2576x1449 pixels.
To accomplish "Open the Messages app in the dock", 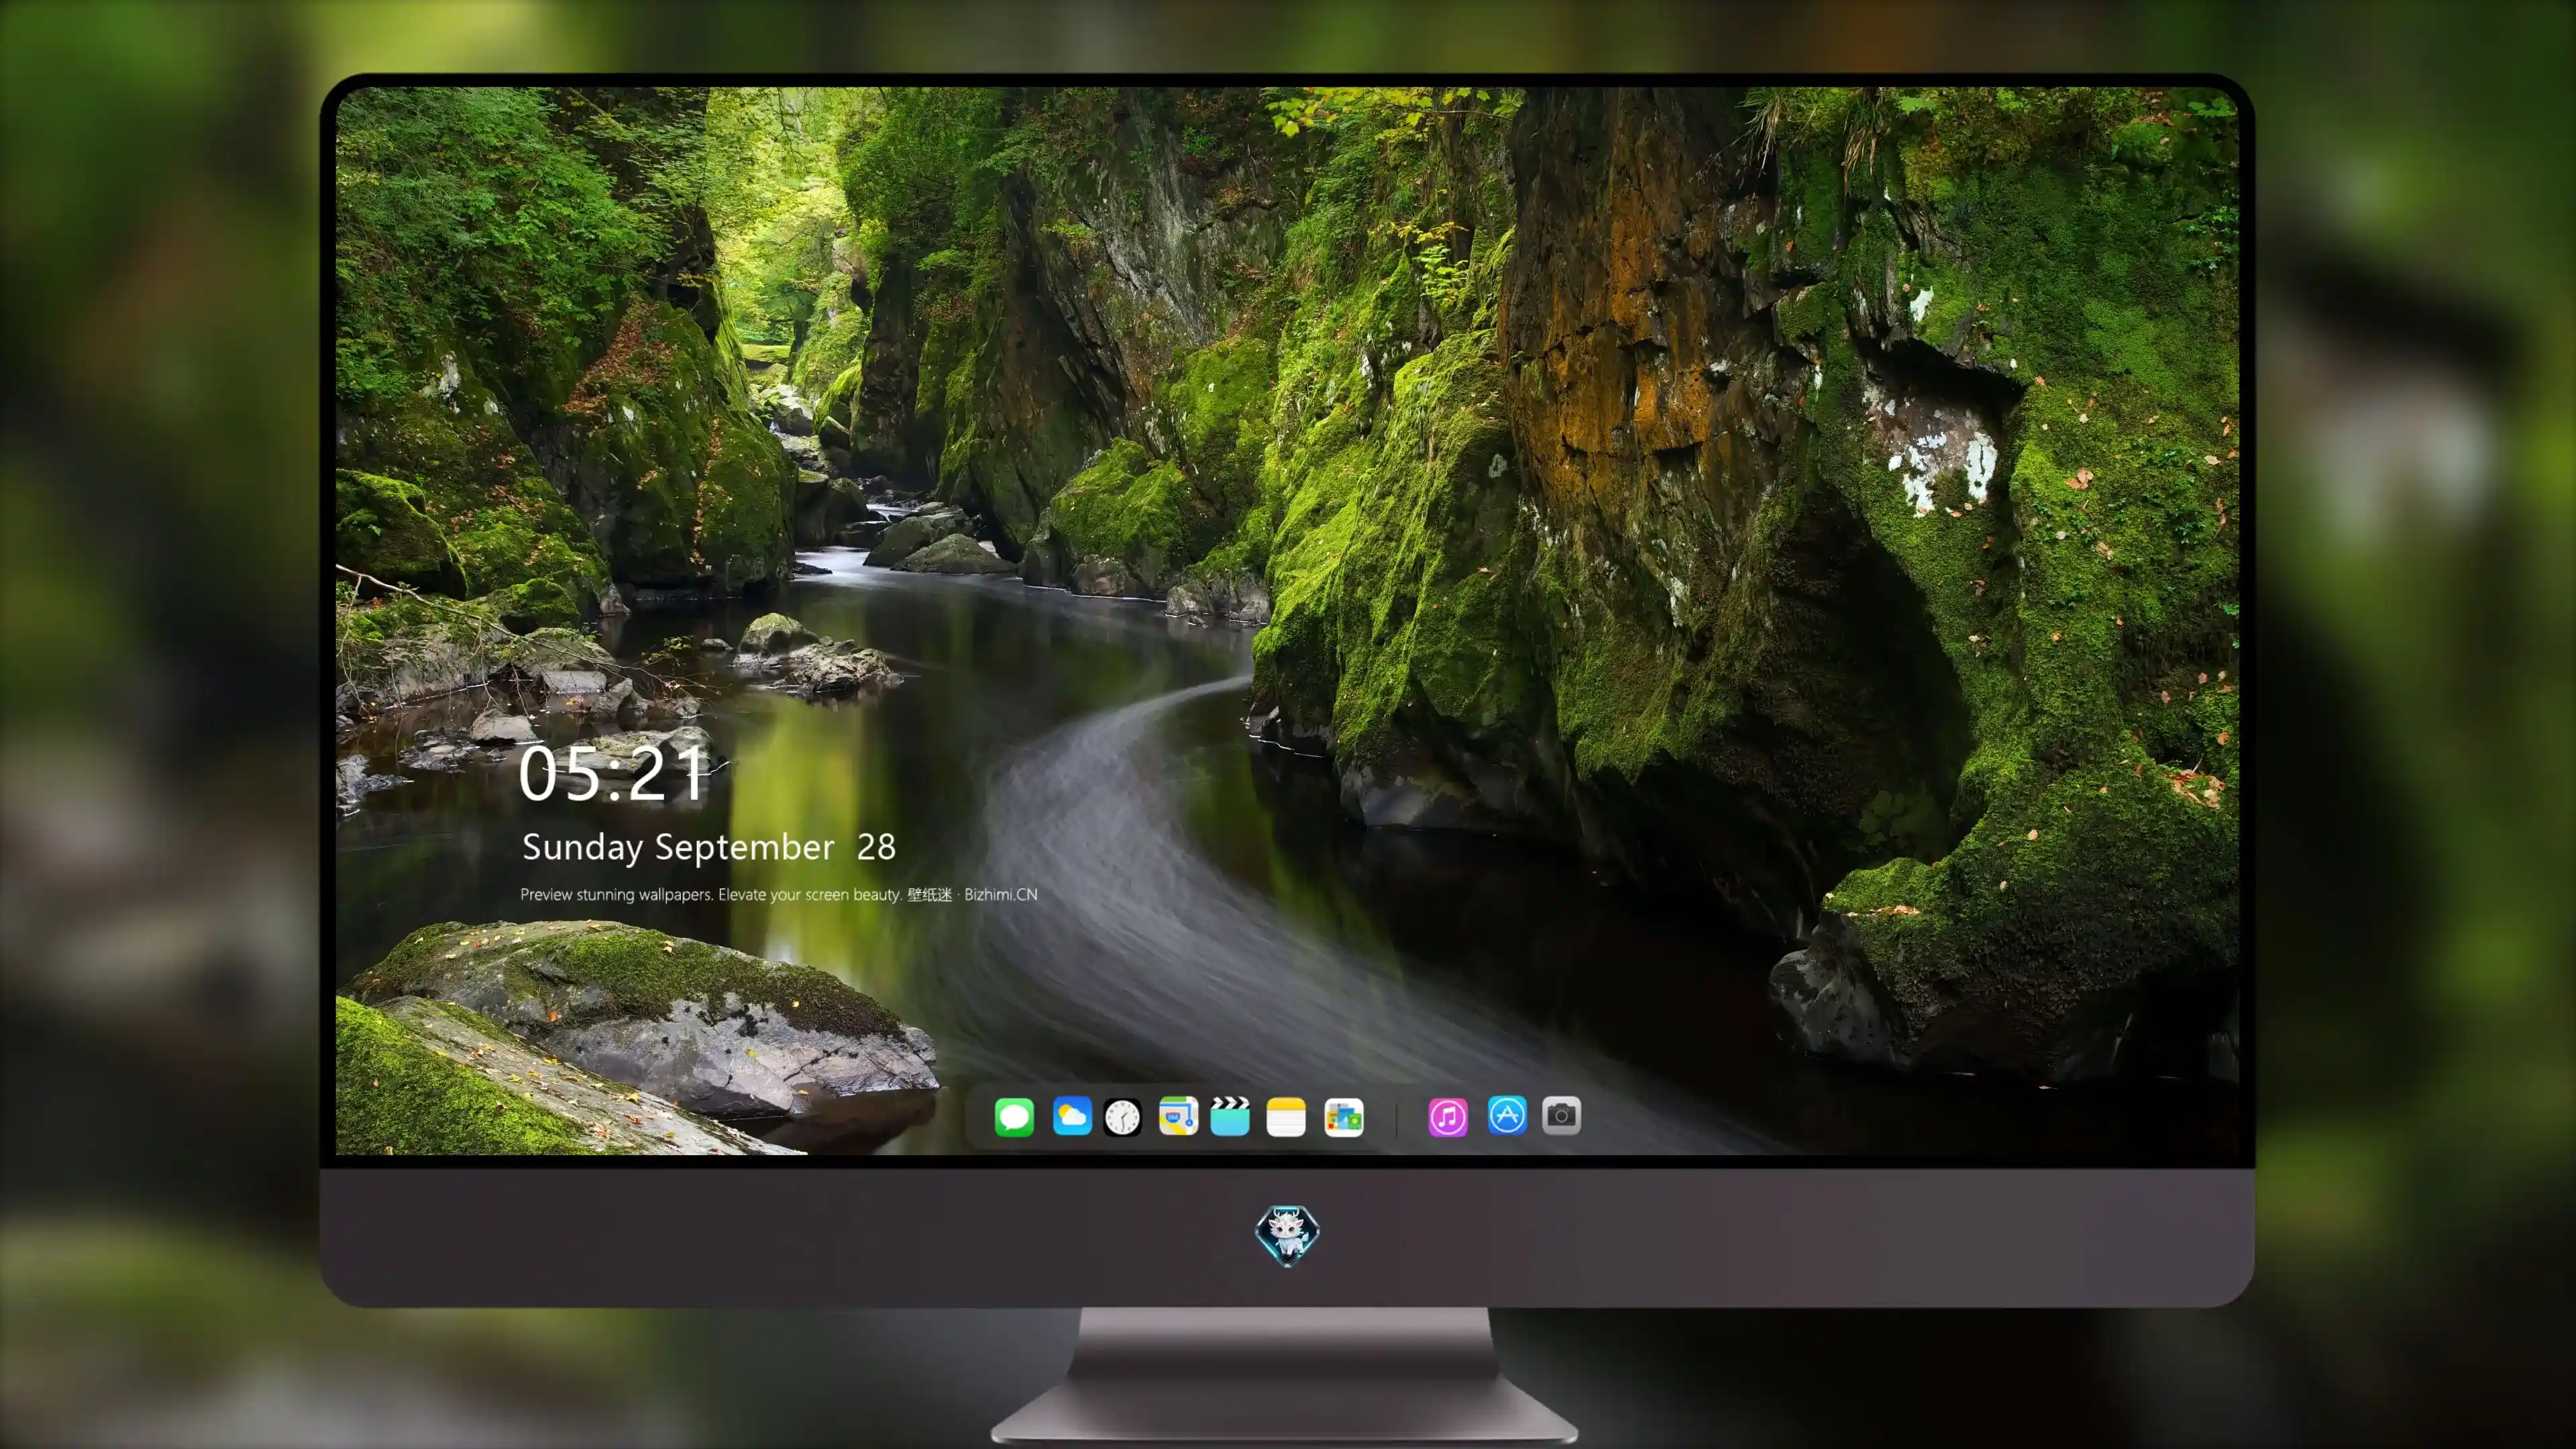I will click(1014, 1116).
